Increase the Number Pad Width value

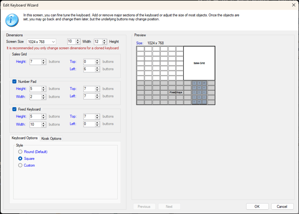(x=44, y=95)
